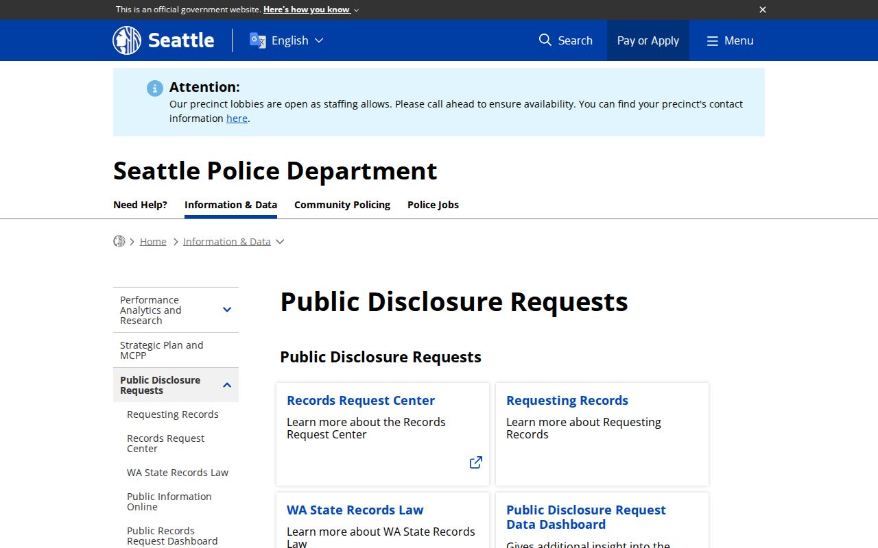Follow the 'here' precinct contact link
This screenshot has width=878, height=548.
(237, 119)
